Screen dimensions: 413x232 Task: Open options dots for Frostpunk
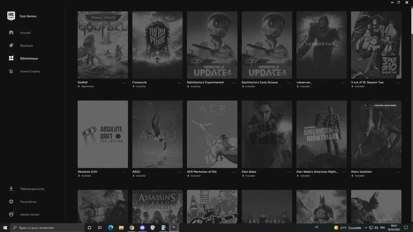(x=179, y=82)
